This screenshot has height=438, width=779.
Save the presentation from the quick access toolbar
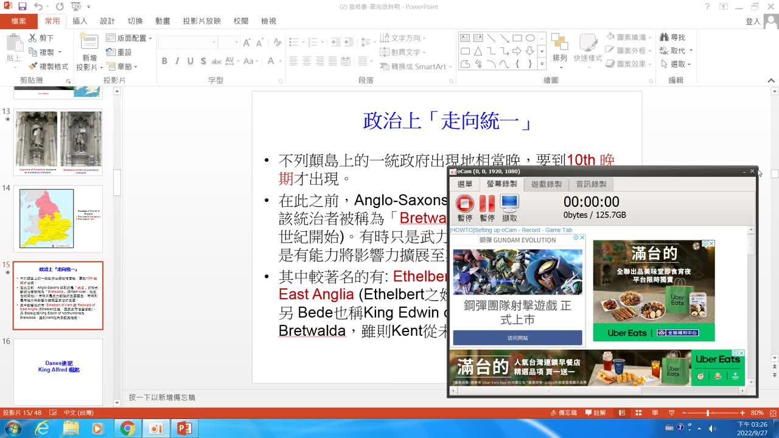[23, 7]
